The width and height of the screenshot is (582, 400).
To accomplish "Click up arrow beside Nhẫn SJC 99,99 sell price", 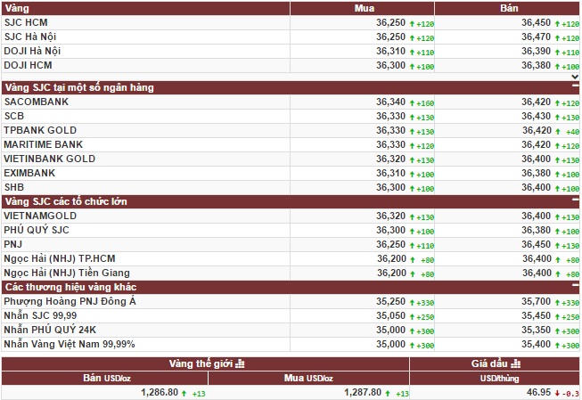I will click(x=557, y=316).
